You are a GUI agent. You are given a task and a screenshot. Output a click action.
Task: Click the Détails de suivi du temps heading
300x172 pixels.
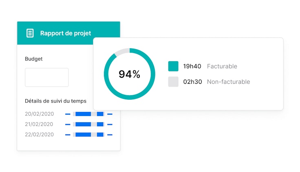55,101
